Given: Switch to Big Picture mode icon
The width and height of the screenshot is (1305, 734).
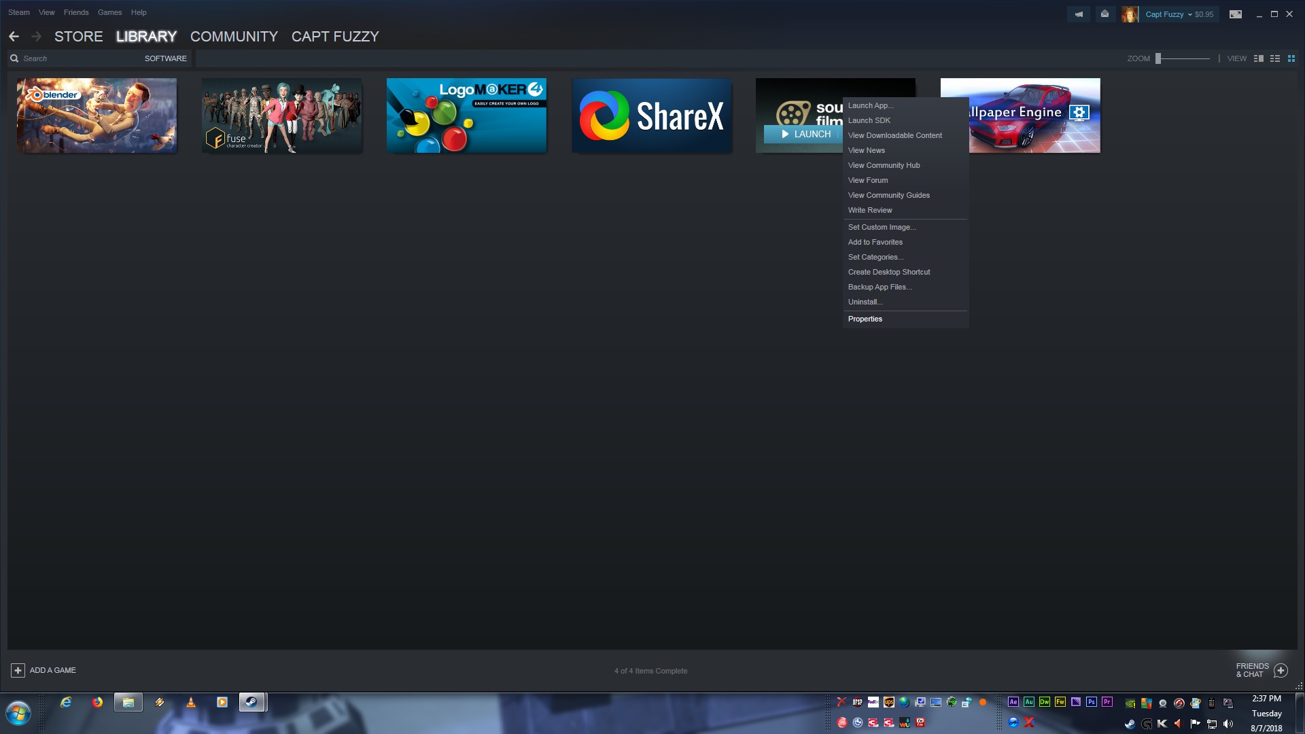Looking at the screenshot, I should (x=1236, y=14).
